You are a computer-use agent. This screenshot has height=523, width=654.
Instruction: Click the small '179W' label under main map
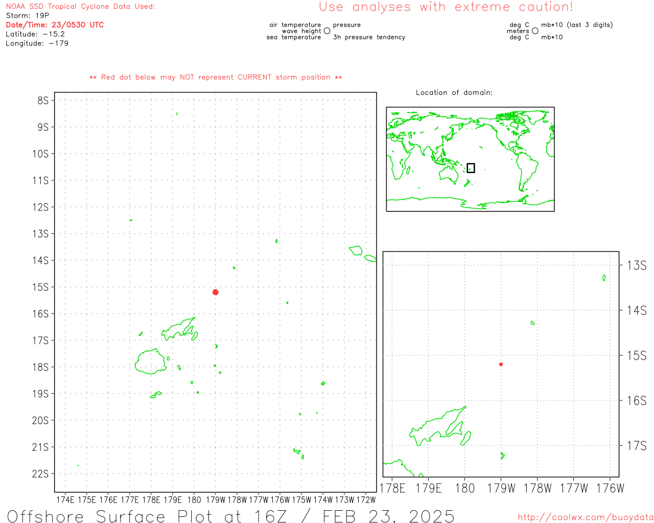(216, 500)
